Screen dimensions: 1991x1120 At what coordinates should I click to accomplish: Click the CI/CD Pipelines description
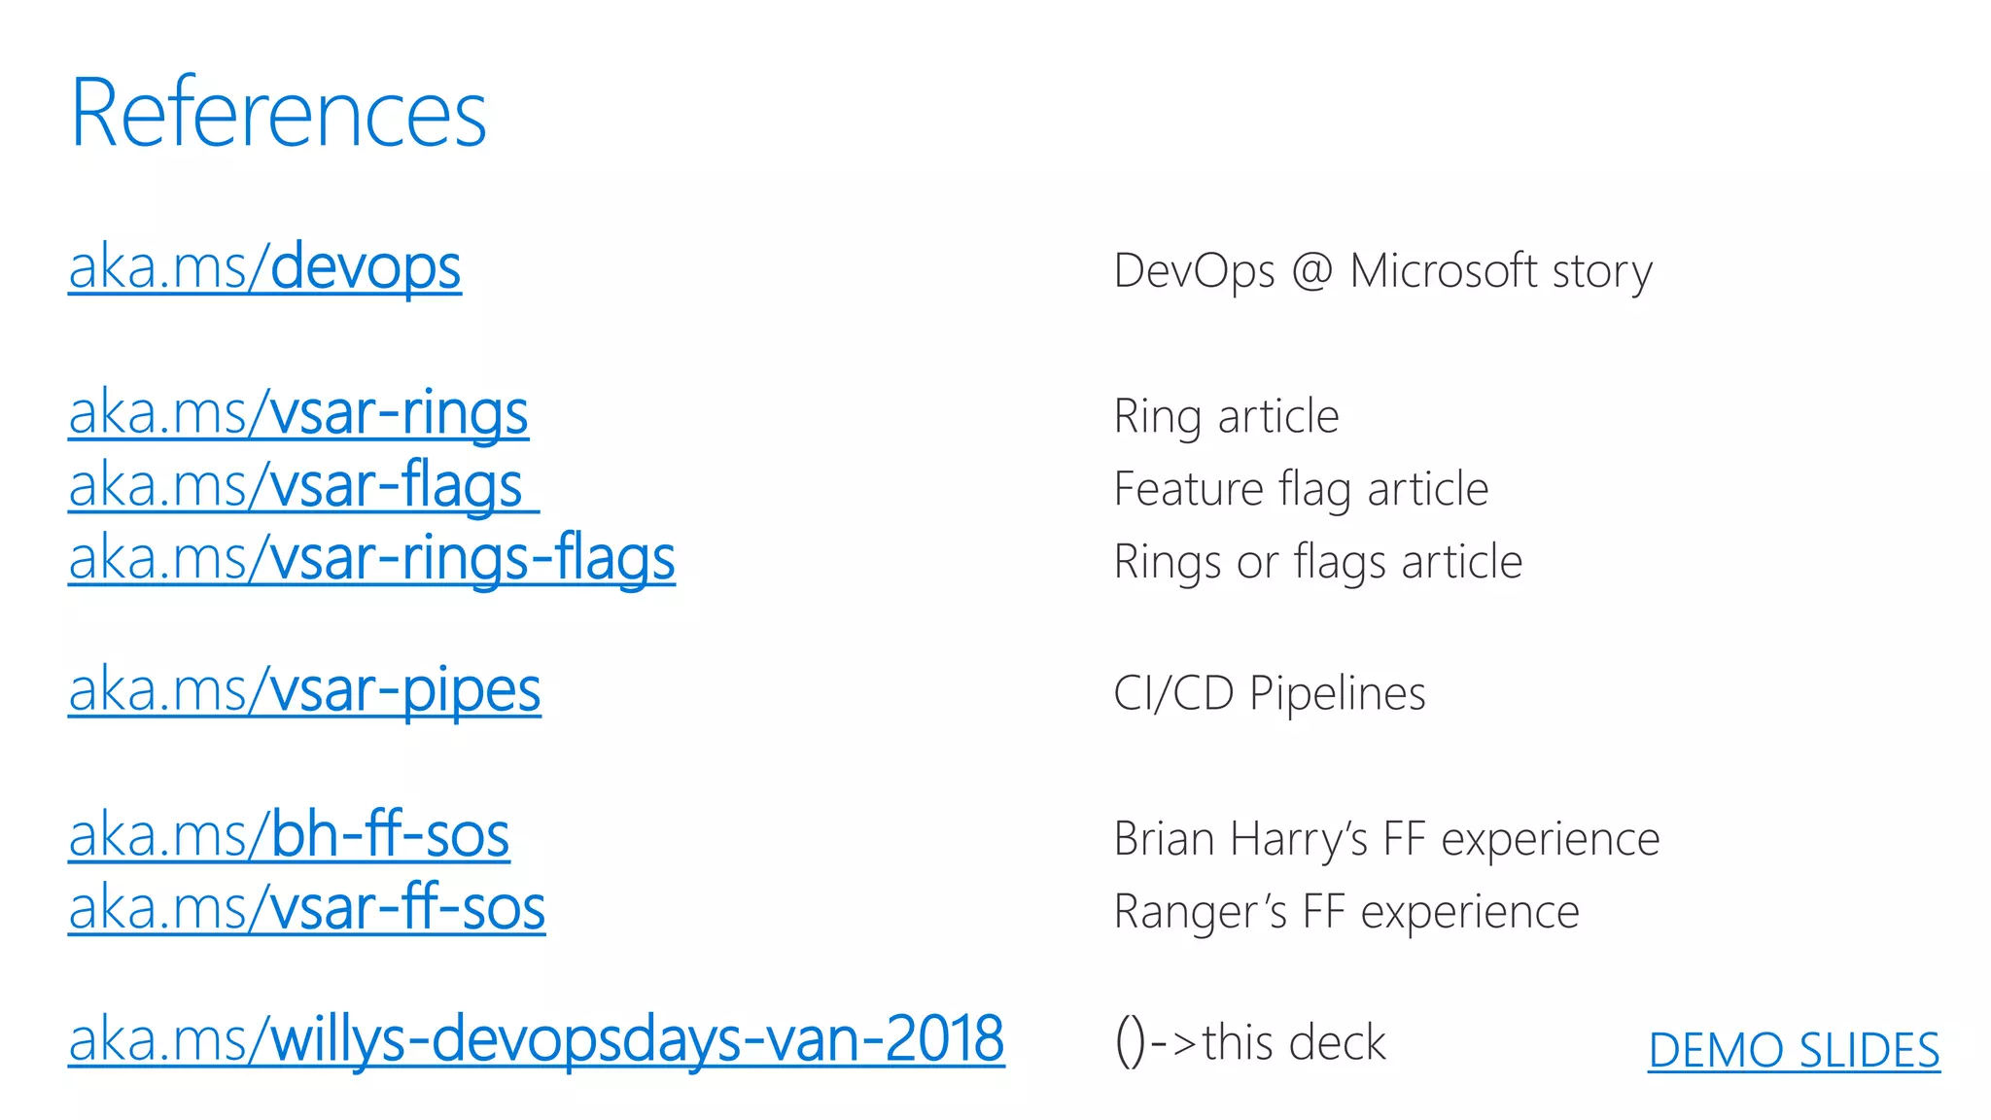click(x=1269, y=693)
